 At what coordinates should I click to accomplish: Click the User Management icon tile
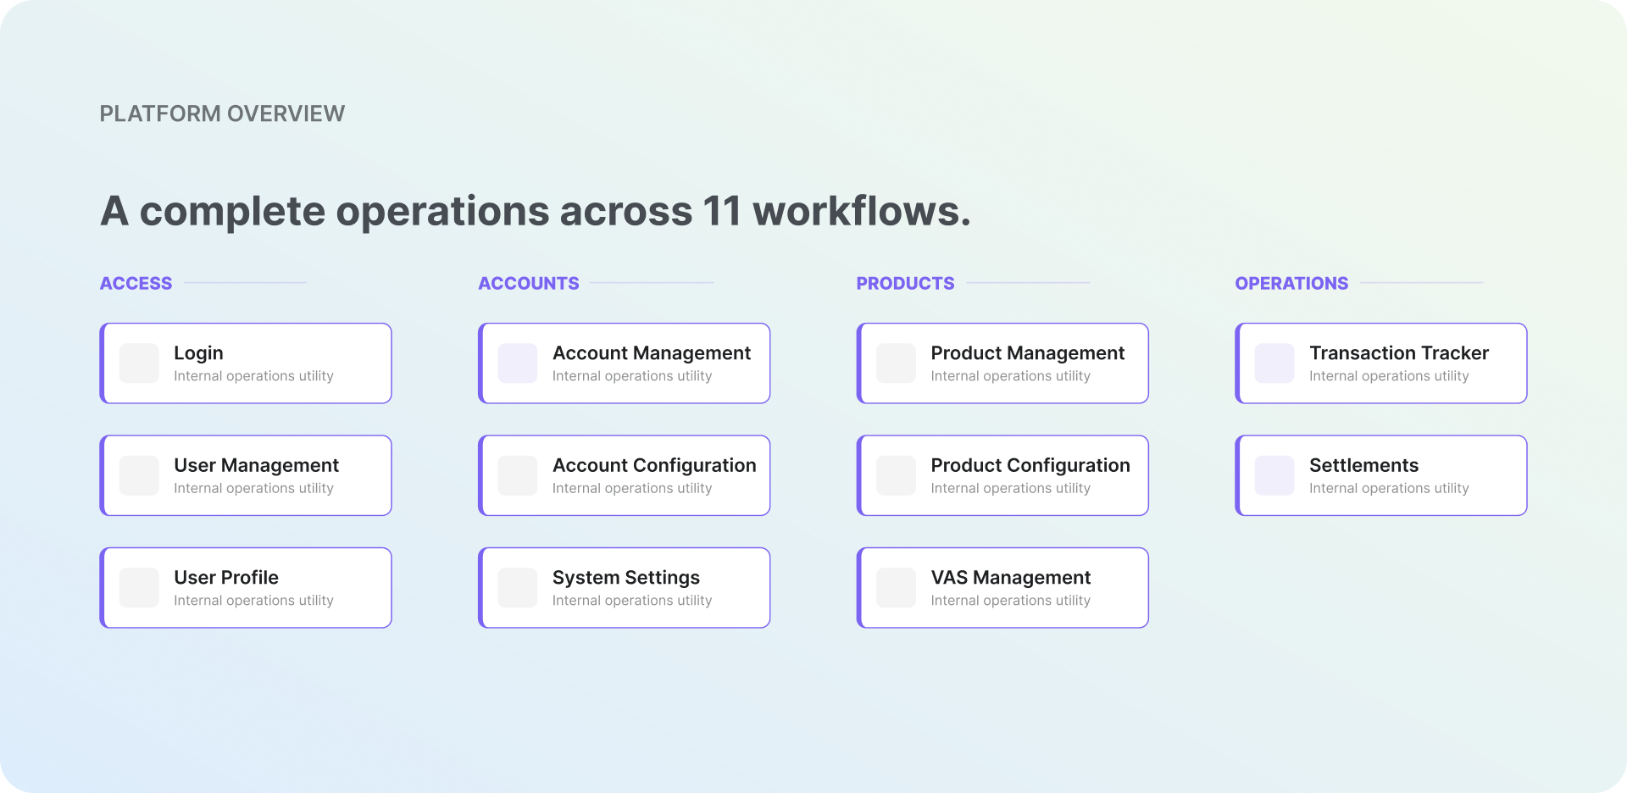pos(139,475)
